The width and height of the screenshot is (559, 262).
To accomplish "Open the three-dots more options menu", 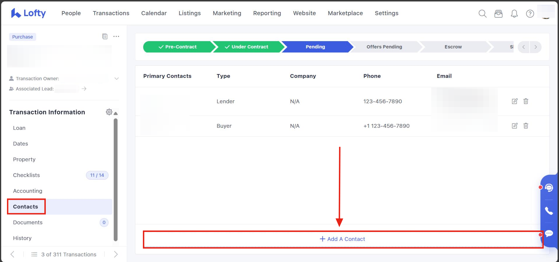I will (116, 36).
